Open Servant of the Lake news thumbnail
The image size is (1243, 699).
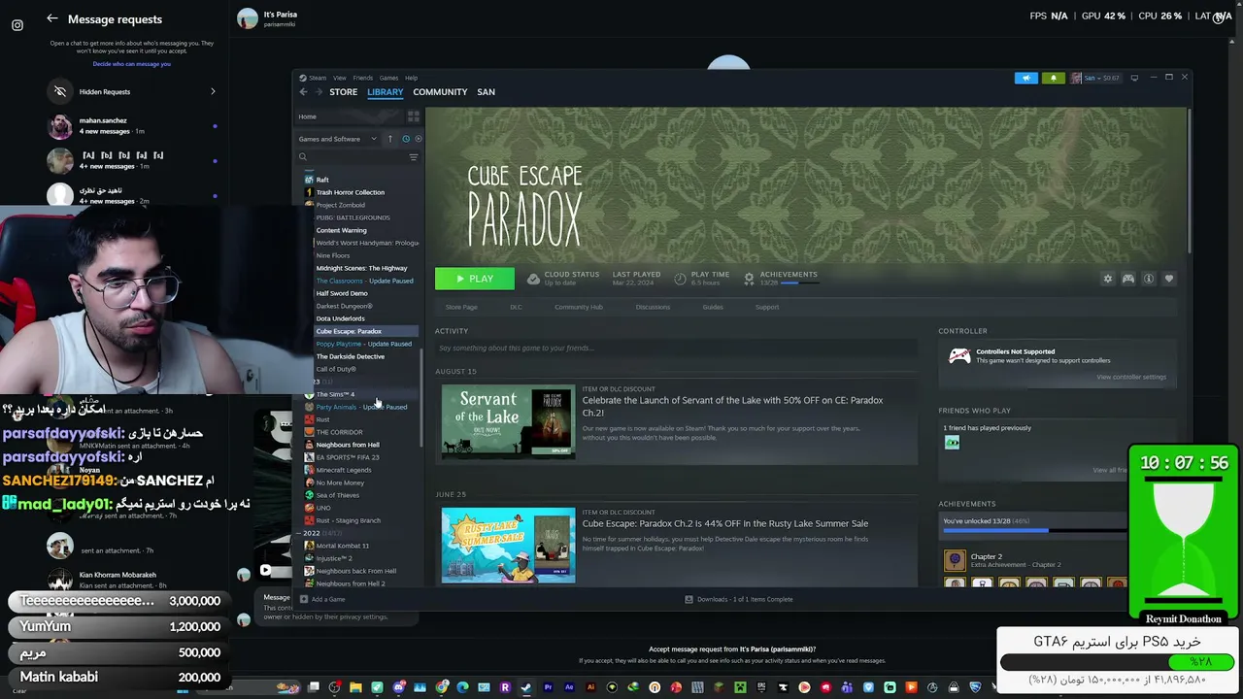[x=508, y=422]
